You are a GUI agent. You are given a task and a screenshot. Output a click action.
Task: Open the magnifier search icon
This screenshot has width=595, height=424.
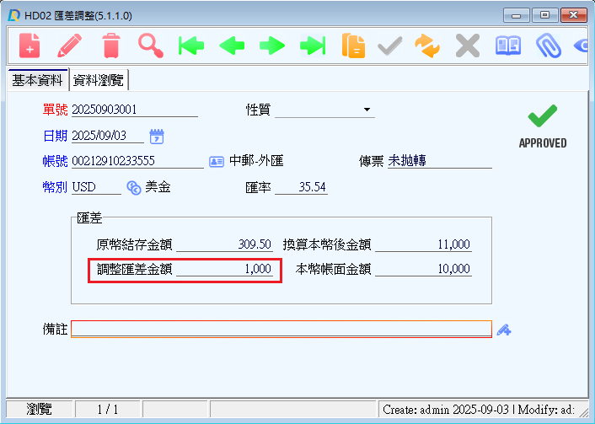[151, 46]
